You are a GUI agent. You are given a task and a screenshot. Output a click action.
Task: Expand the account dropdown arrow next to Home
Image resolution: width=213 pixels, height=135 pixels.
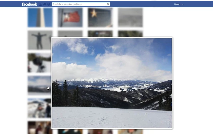pos(183,4)
